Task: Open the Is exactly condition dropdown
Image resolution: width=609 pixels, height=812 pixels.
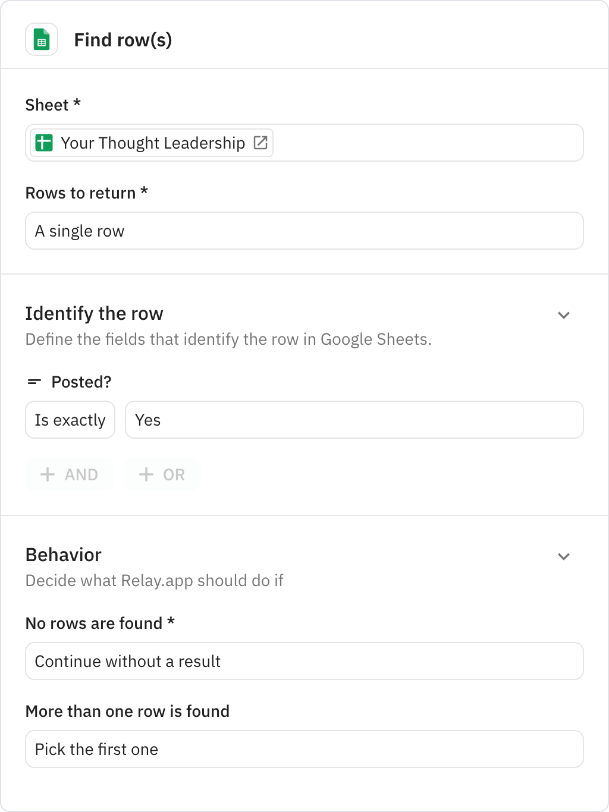Action: 70,420
